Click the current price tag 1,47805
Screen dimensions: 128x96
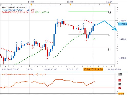coord(123,24)
